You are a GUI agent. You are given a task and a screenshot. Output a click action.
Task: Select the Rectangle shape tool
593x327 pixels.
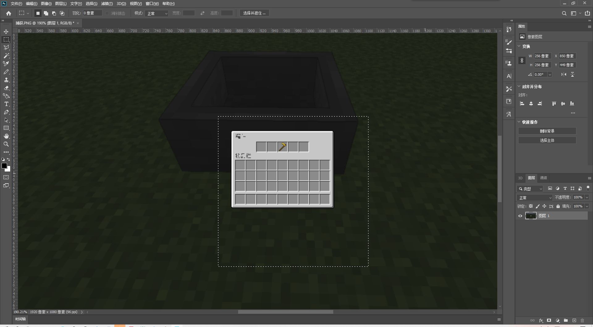pos(6,128)
